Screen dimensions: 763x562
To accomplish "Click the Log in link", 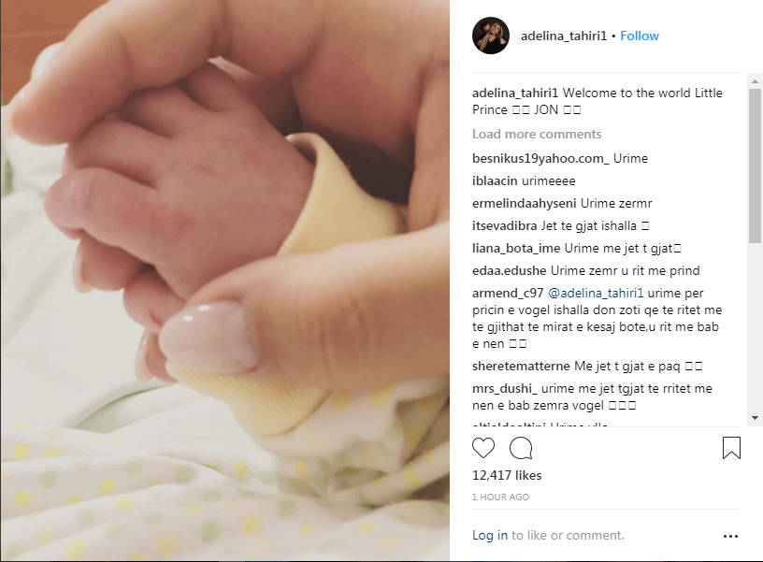I will click(490, 535).
